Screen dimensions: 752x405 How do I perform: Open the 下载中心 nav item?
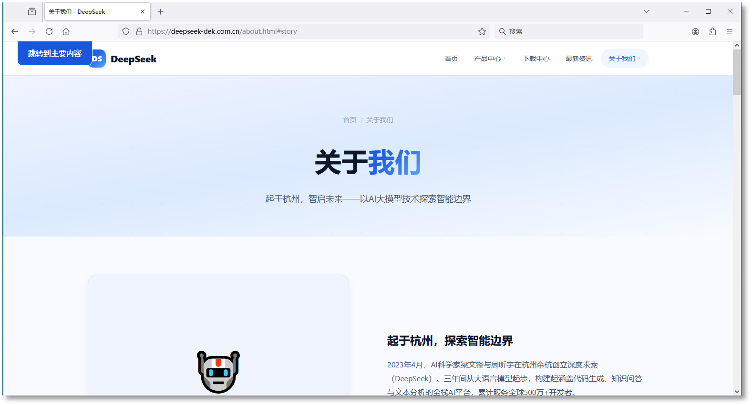coord(536,59)
